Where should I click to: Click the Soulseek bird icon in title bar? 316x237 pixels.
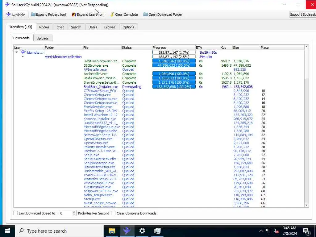coord(7,4)
